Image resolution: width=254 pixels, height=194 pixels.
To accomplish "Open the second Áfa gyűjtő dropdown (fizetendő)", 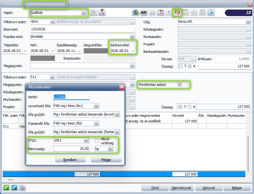I will (x=117, y=132).
